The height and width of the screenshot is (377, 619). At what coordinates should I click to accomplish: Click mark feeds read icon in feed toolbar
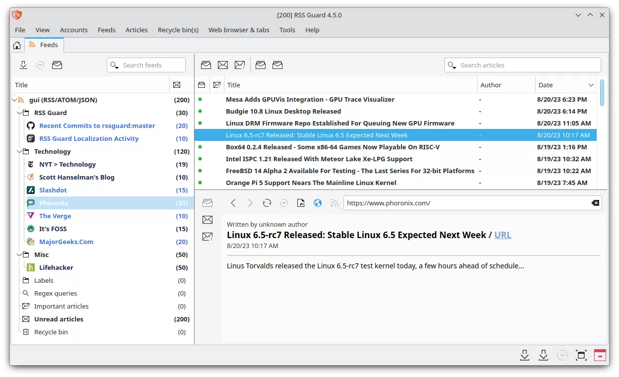pyautogui.click(x=57, y=65)
